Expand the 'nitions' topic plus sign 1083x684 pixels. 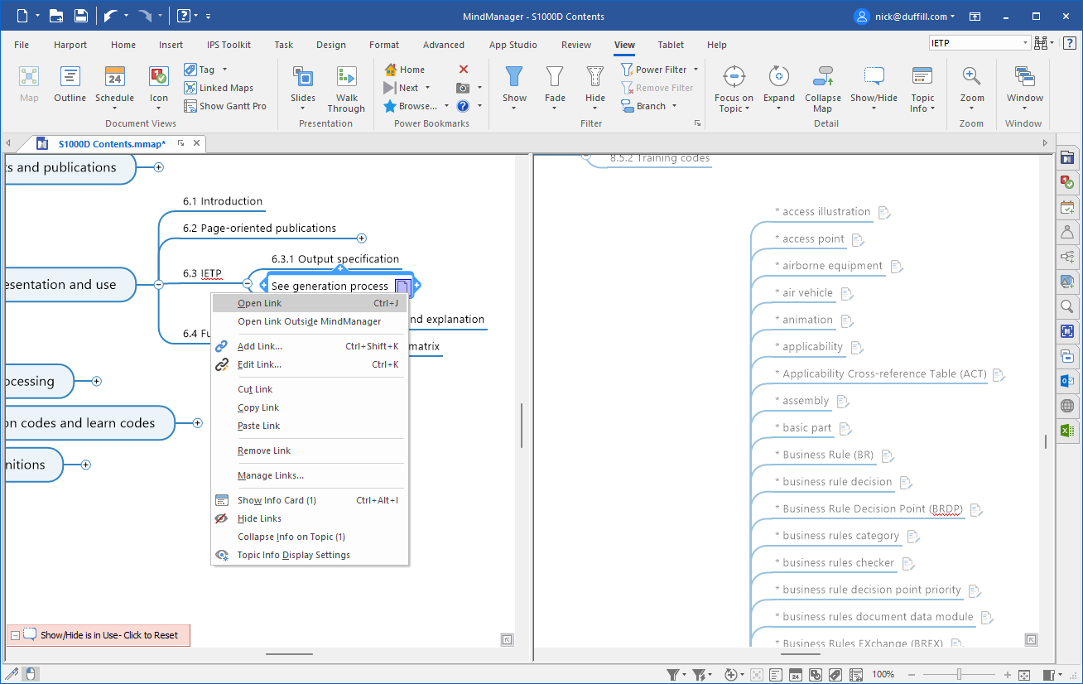[x=86, y=465]
